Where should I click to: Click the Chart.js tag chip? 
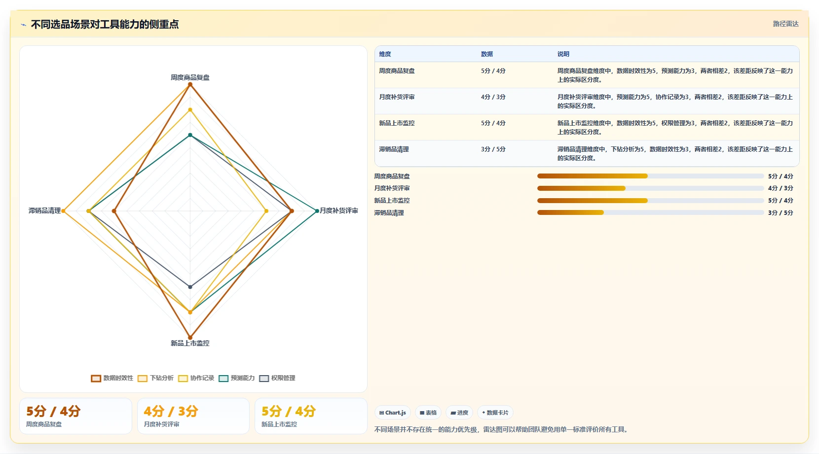(x=393, y=413)
